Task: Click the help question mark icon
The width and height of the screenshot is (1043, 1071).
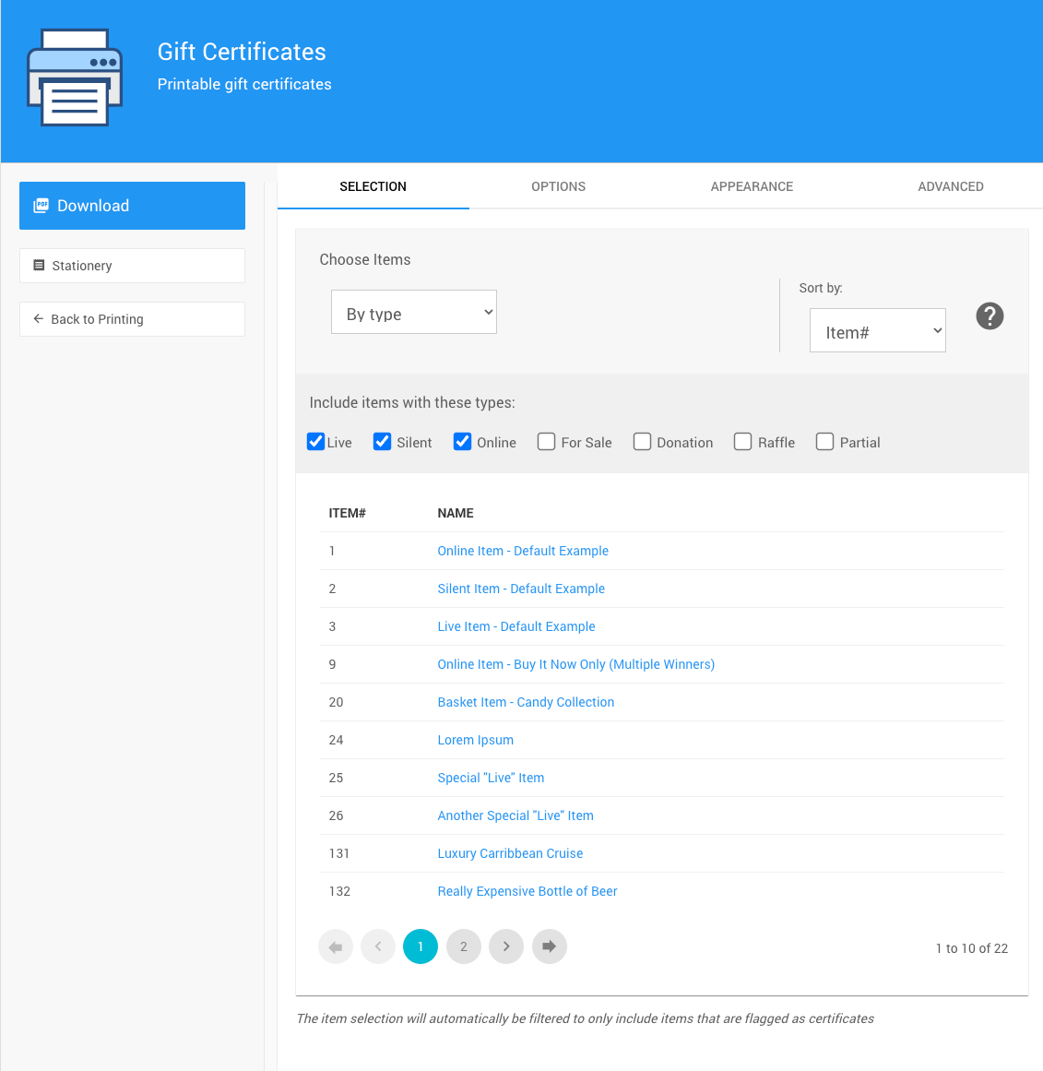Action: pos(990,316)
